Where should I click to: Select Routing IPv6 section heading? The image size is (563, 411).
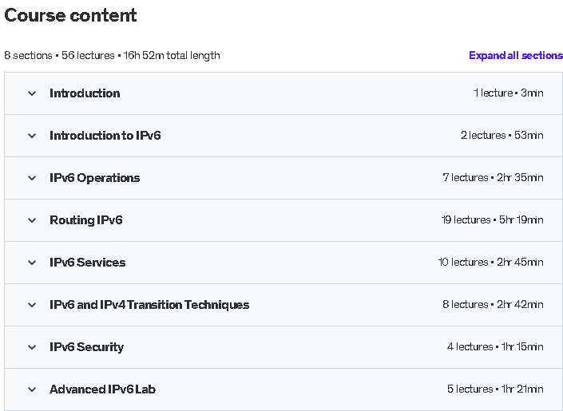[85, 220]
